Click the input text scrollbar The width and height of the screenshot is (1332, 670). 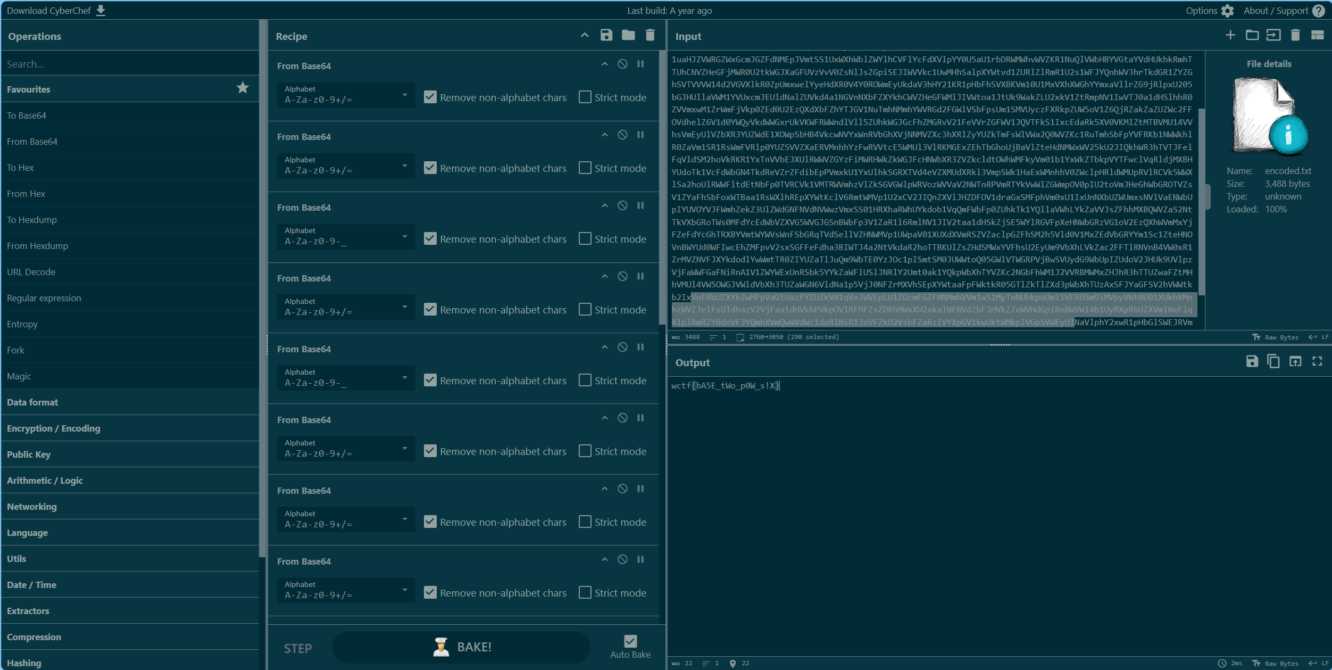pos(1201,201)
